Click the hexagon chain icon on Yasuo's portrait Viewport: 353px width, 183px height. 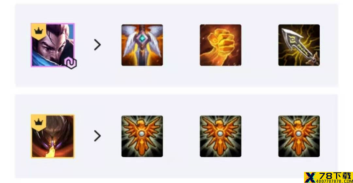[71, 63]
